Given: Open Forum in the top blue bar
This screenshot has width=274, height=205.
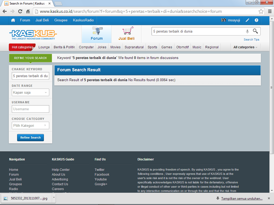Looking at the screenshot, I should 25,20.
